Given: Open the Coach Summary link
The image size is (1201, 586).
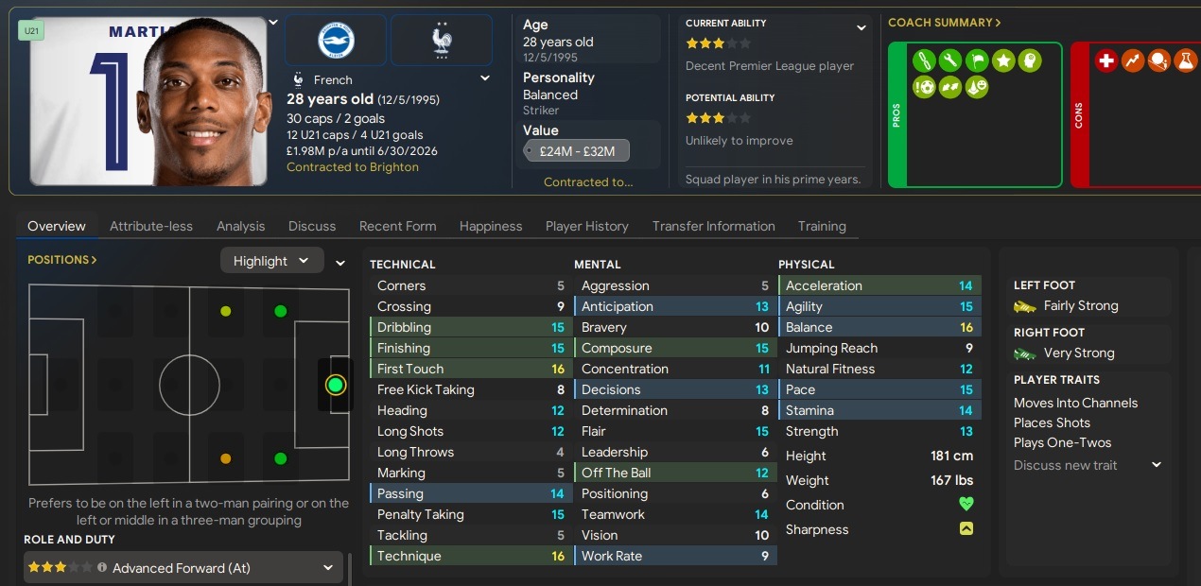Looking at the screenshot, I should click(x=944, y=23).
